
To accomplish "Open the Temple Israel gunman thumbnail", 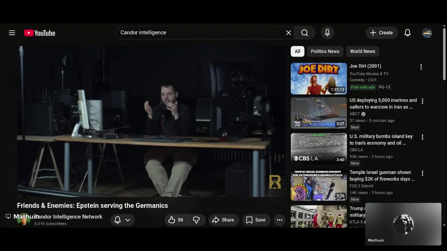I will [319, 185].
